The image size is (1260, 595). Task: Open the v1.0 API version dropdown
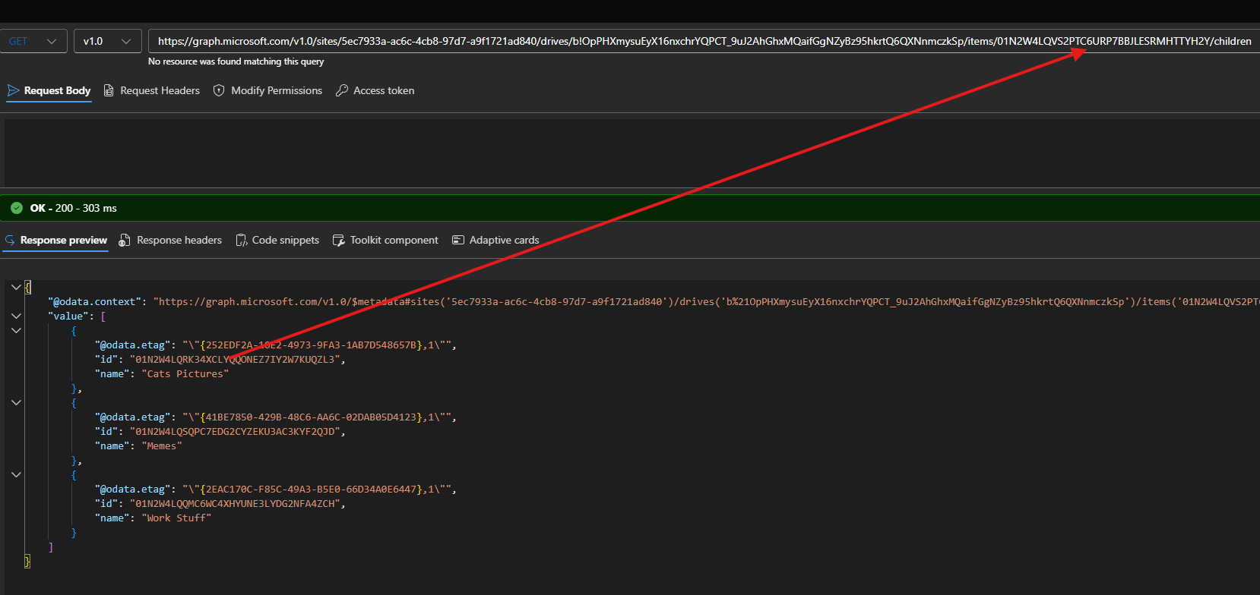pyautogui.click(x=107, y=41)
